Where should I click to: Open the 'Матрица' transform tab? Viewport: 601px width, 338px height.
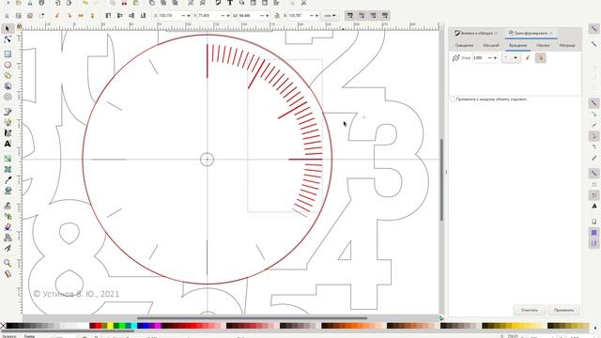pyautogui.click(x=567, y=45)
